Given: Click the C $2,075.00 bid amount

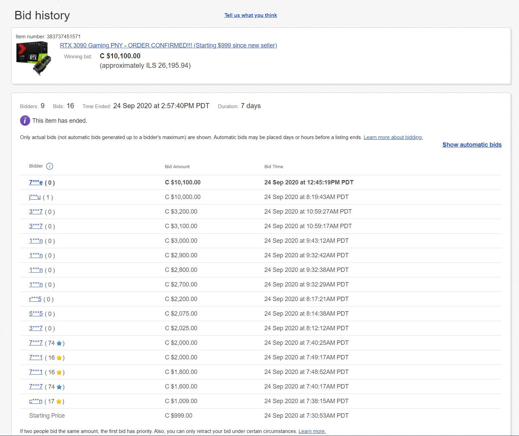Looking at the screenshot, I should (181, 314).
